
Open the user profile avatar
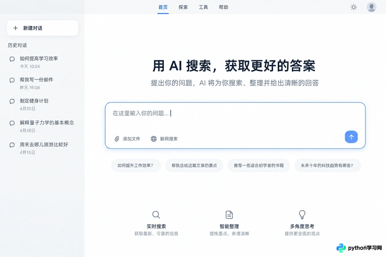pyautogui.click(x=372, y=7)
